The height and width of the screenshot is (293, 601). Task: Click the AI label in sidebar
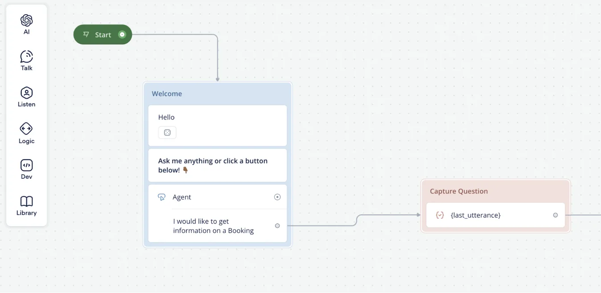(x=26, y=32)
